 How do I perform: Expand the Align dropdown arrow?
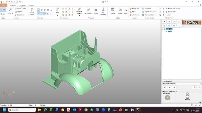point(58,16)
